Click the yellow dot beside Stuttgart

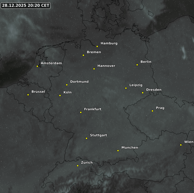pyautogui.click(x=87, y=138)
